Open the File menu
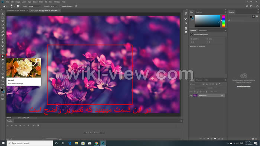 coord(7,2)
